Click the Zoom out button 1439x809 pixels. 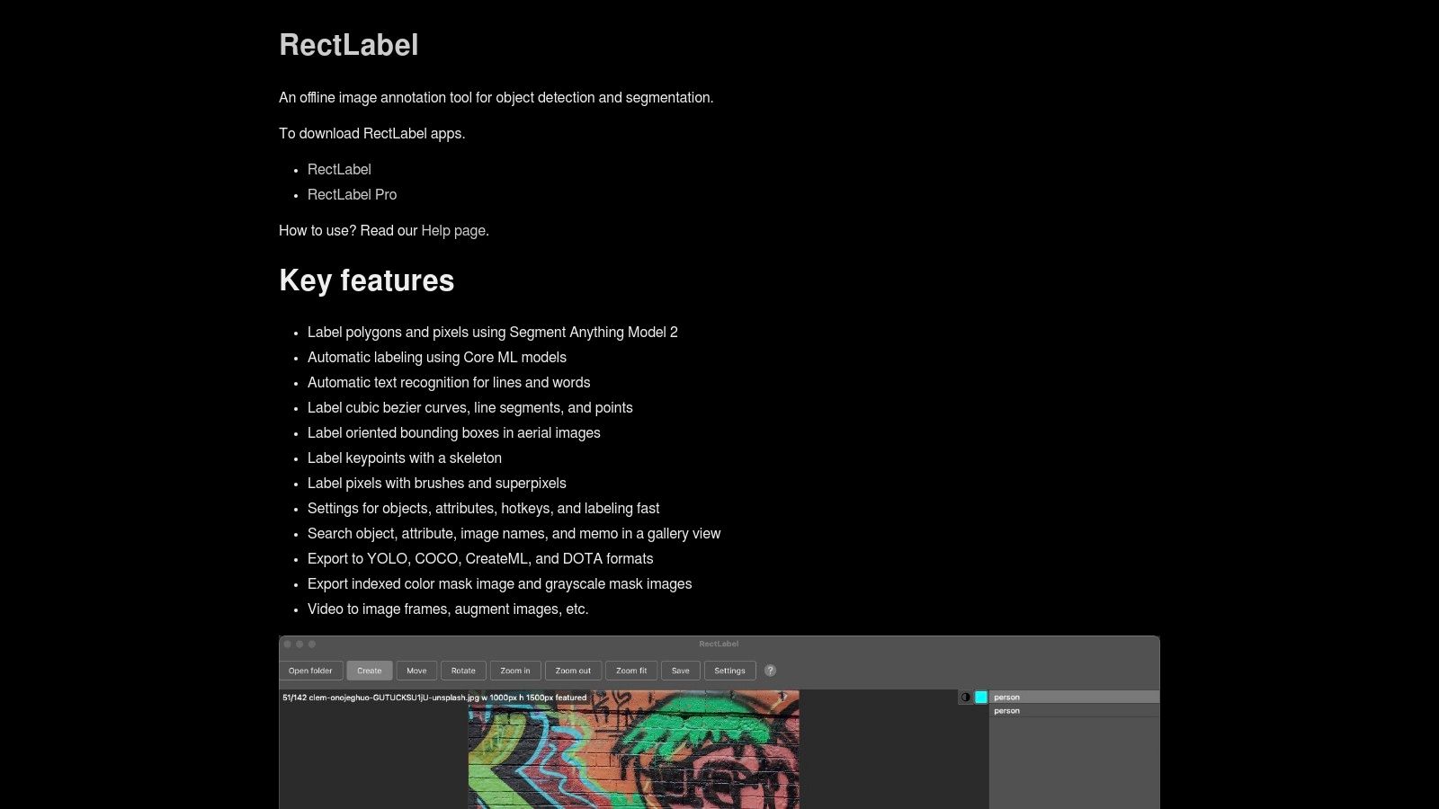tap(573, 671)
